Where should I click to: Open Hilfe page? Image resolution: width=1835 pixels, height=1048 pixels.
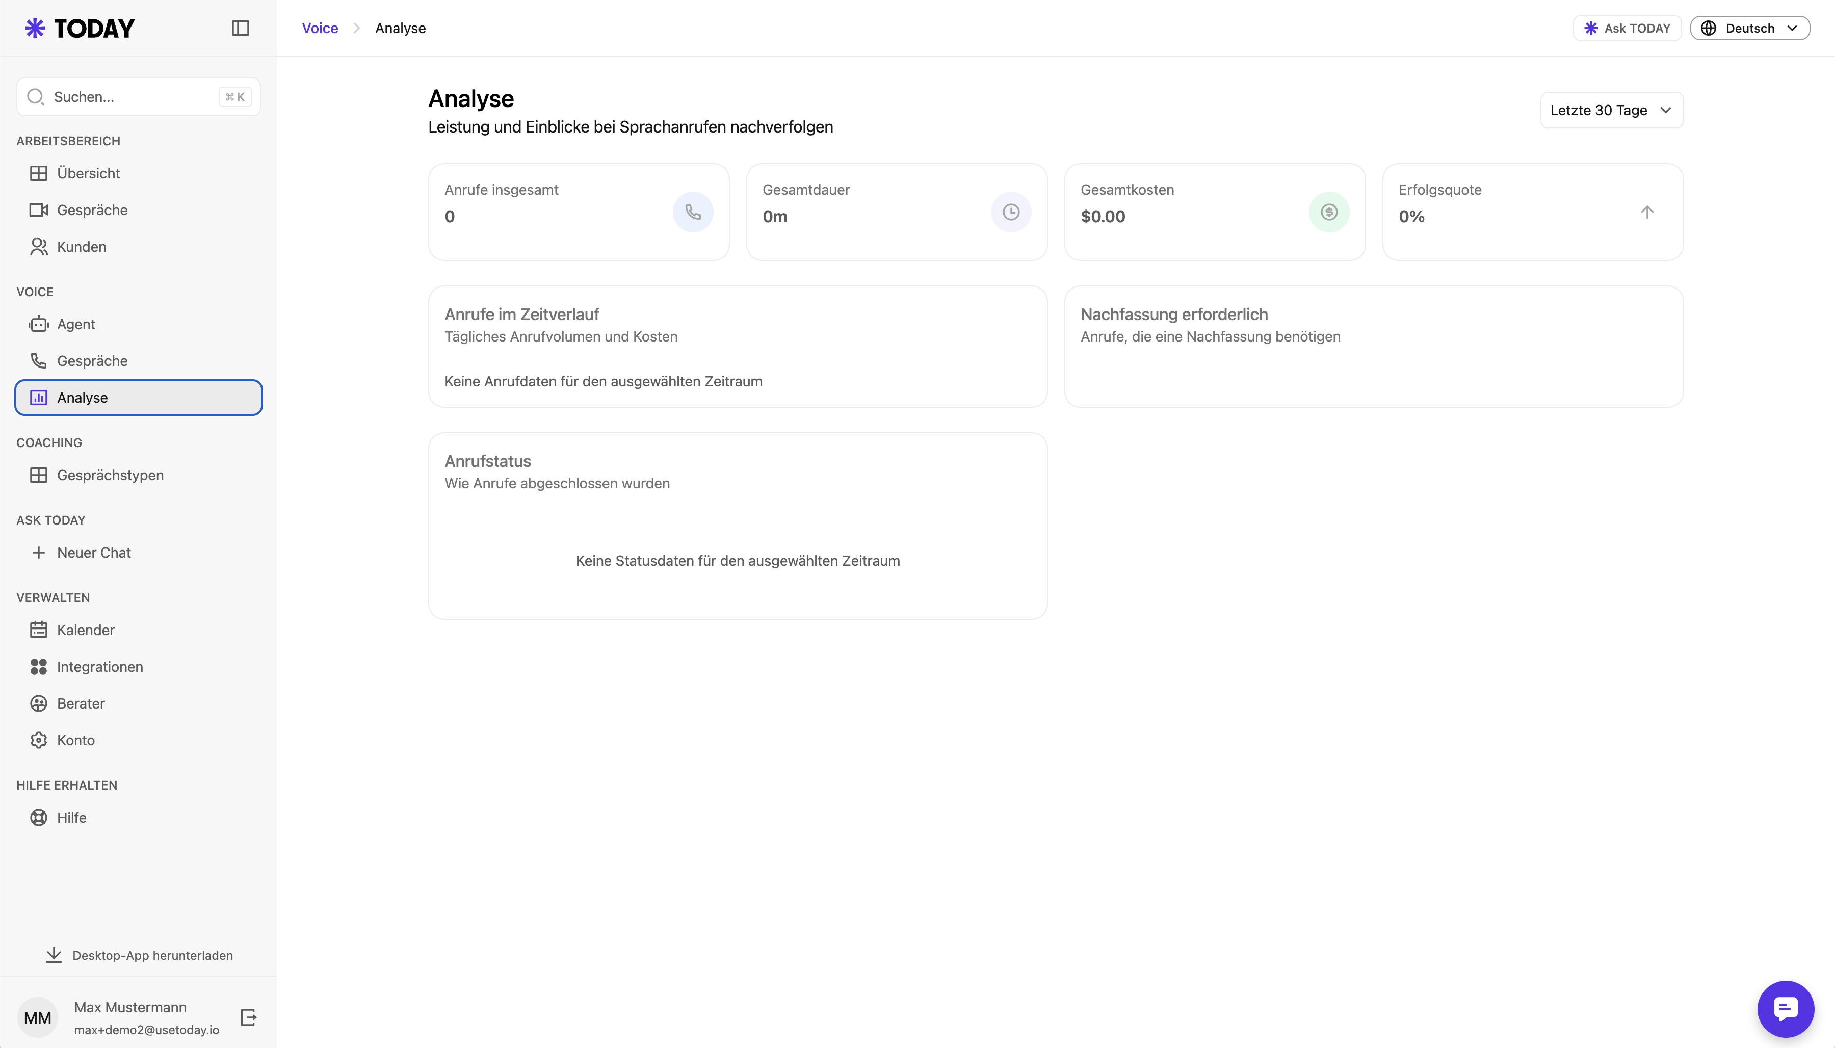point(138,818)
